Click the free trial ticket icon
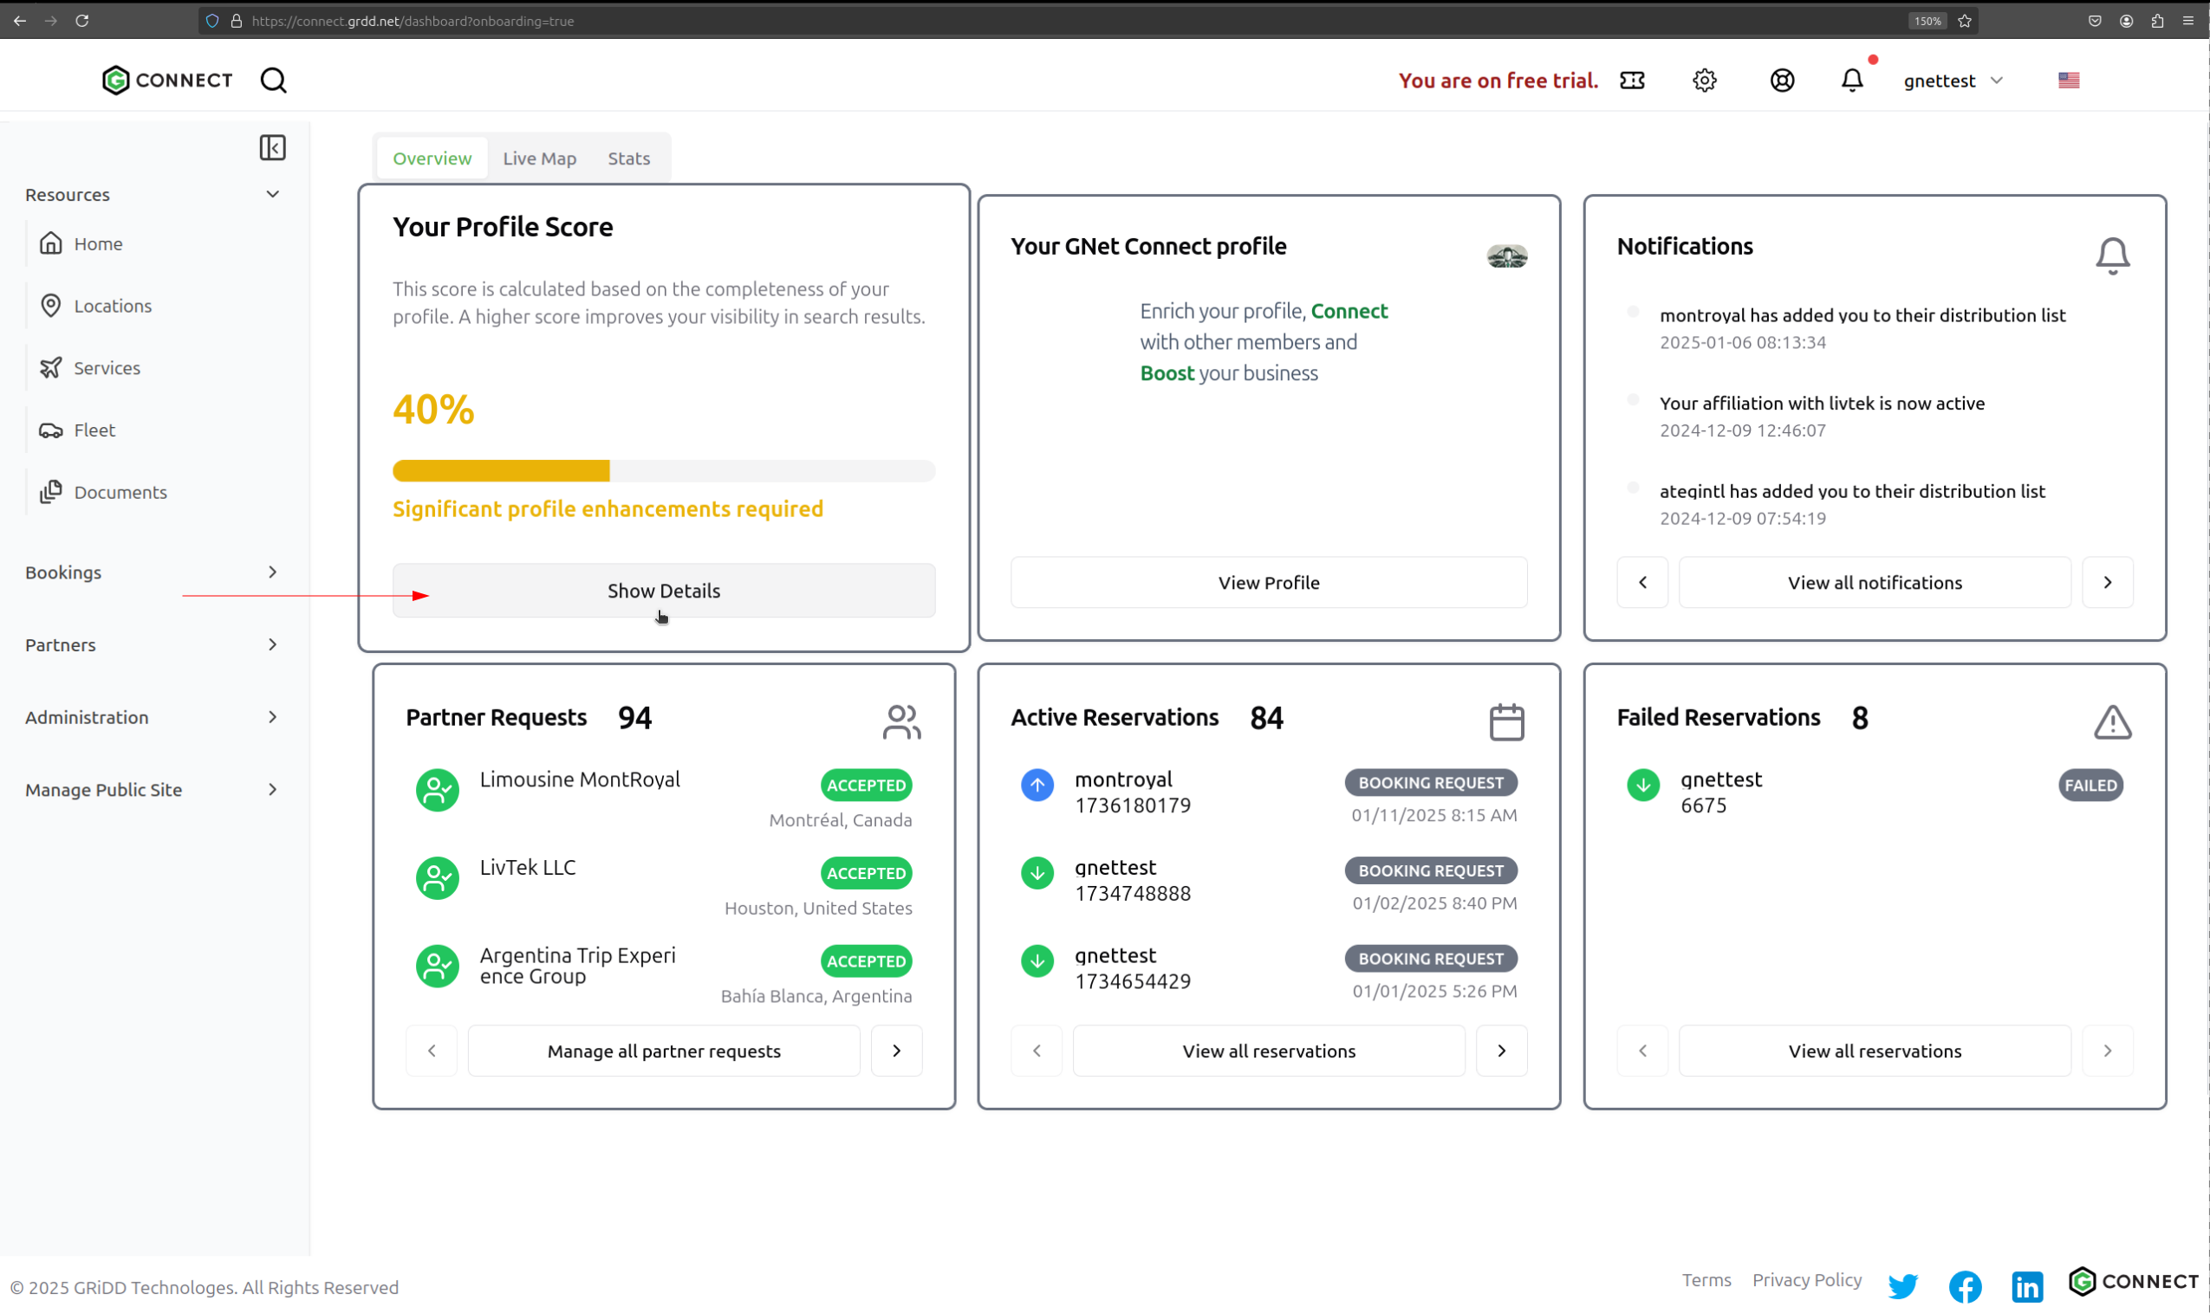2210x1313 pixels. pyautogui.click(x=1631, y=81)
